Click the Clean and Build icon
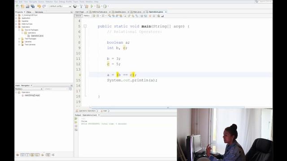Image resolution: width=287 pixels, height=161 pixels. point(87,6)
